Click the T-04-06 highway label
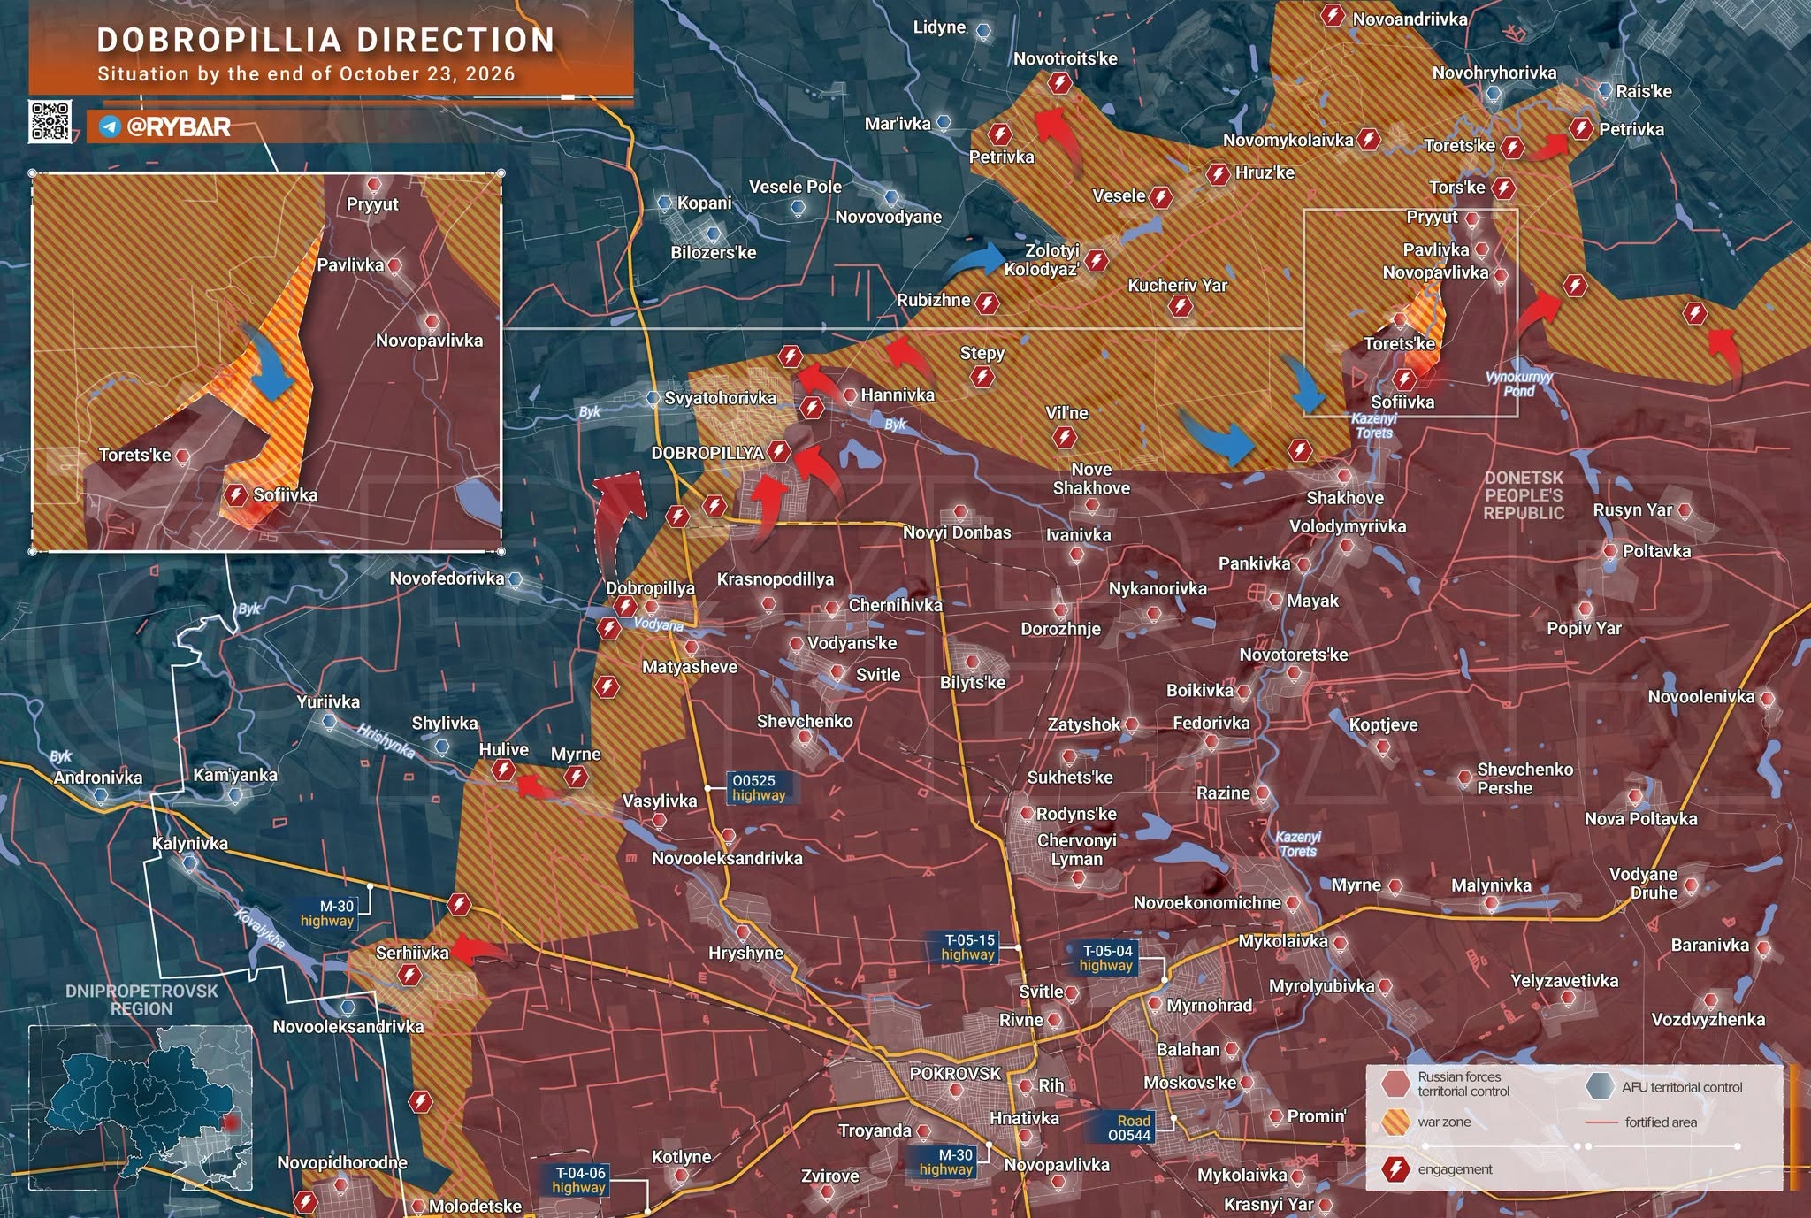Viewport: 1811px width, 1218px height. 579,1180
